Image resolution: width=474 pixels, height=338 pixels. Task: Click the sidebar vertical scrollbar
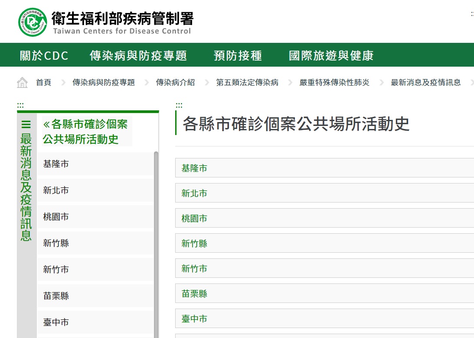tap(156, 245)
